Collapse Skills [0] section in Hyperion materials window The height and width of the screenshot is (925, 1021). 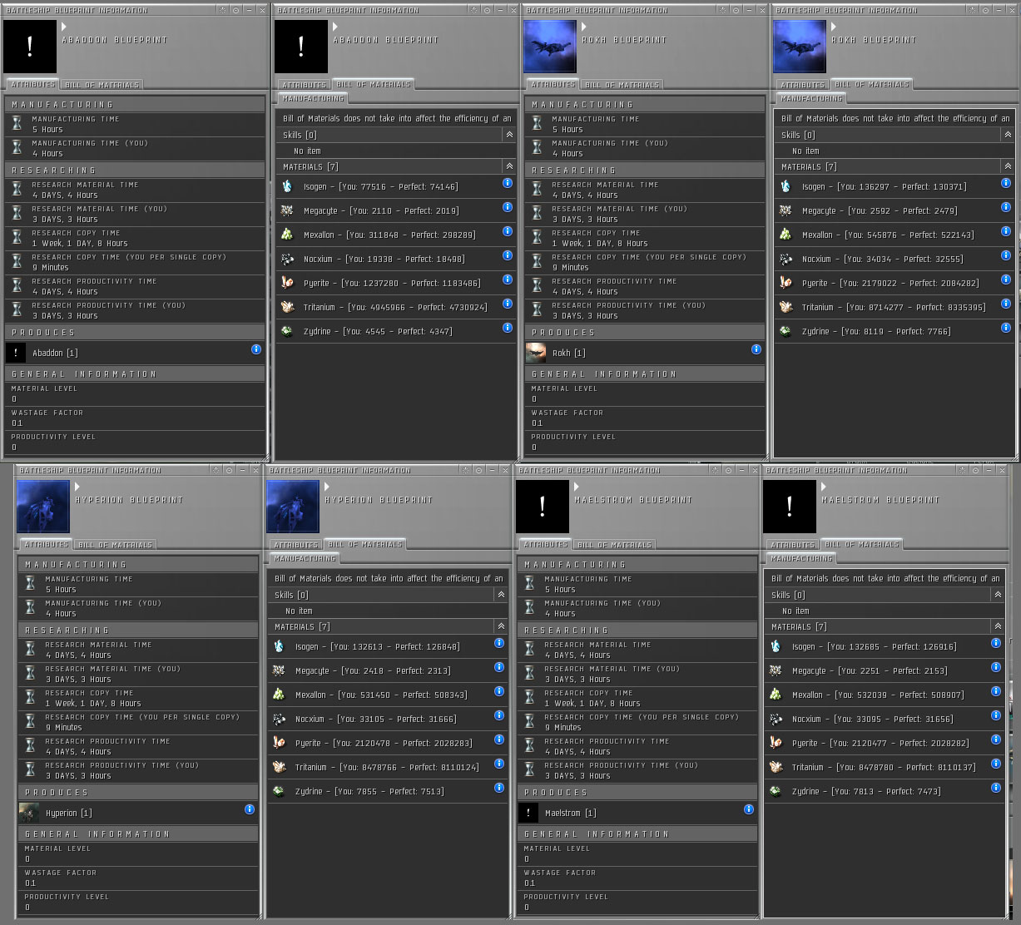coord(501,595)
